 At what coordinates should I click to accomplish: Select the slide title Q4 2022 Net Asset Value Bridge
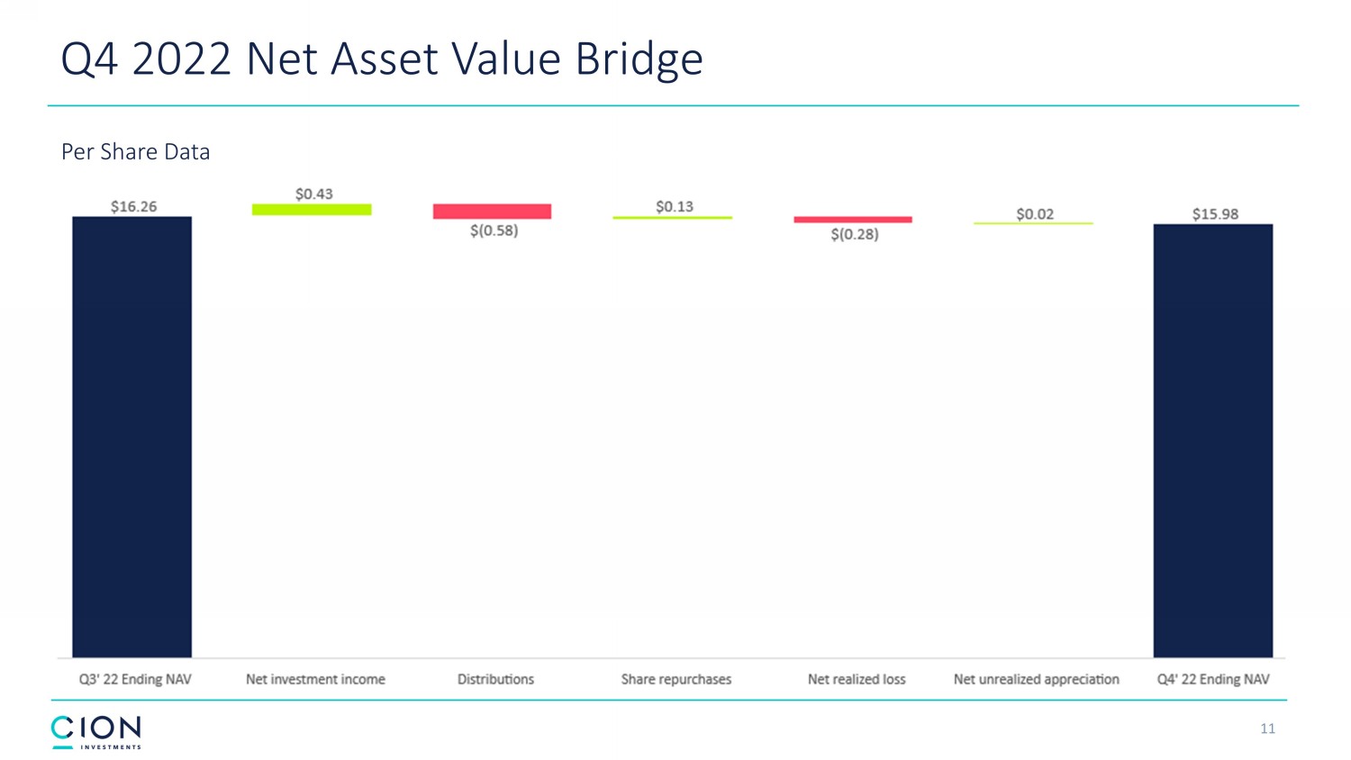(381, 59)
